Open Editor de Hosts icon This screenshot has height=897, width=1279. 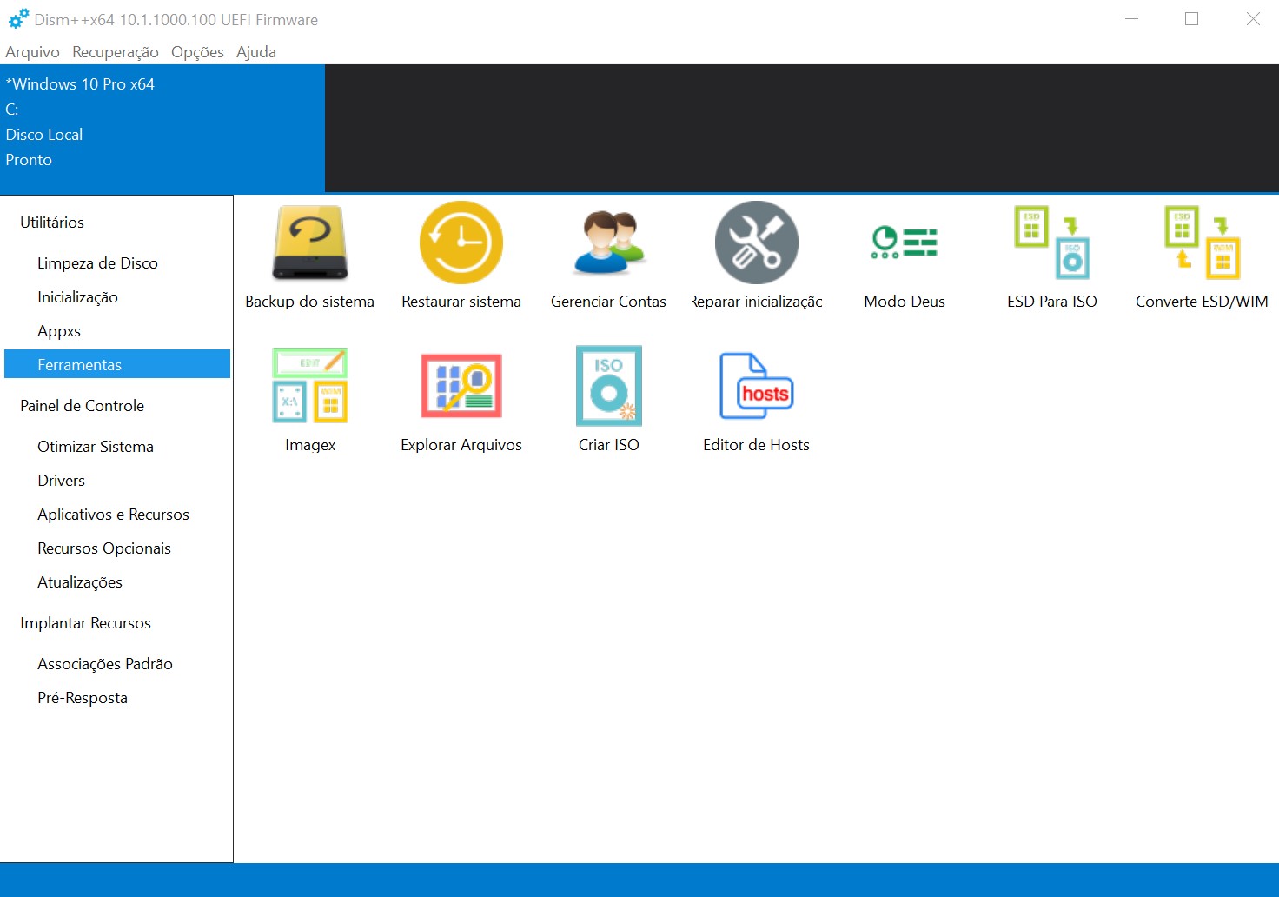click(x=757, y=386)
